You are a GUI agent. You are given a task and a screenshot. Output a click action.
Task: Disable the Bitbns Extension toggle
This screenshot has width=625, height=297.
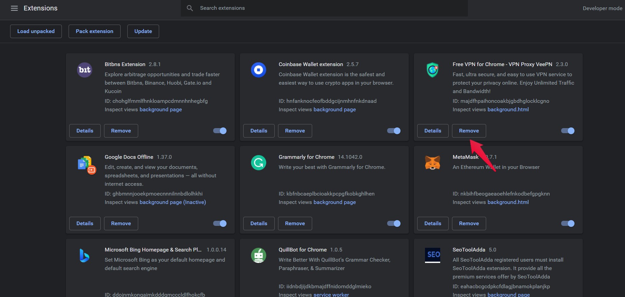220,131
